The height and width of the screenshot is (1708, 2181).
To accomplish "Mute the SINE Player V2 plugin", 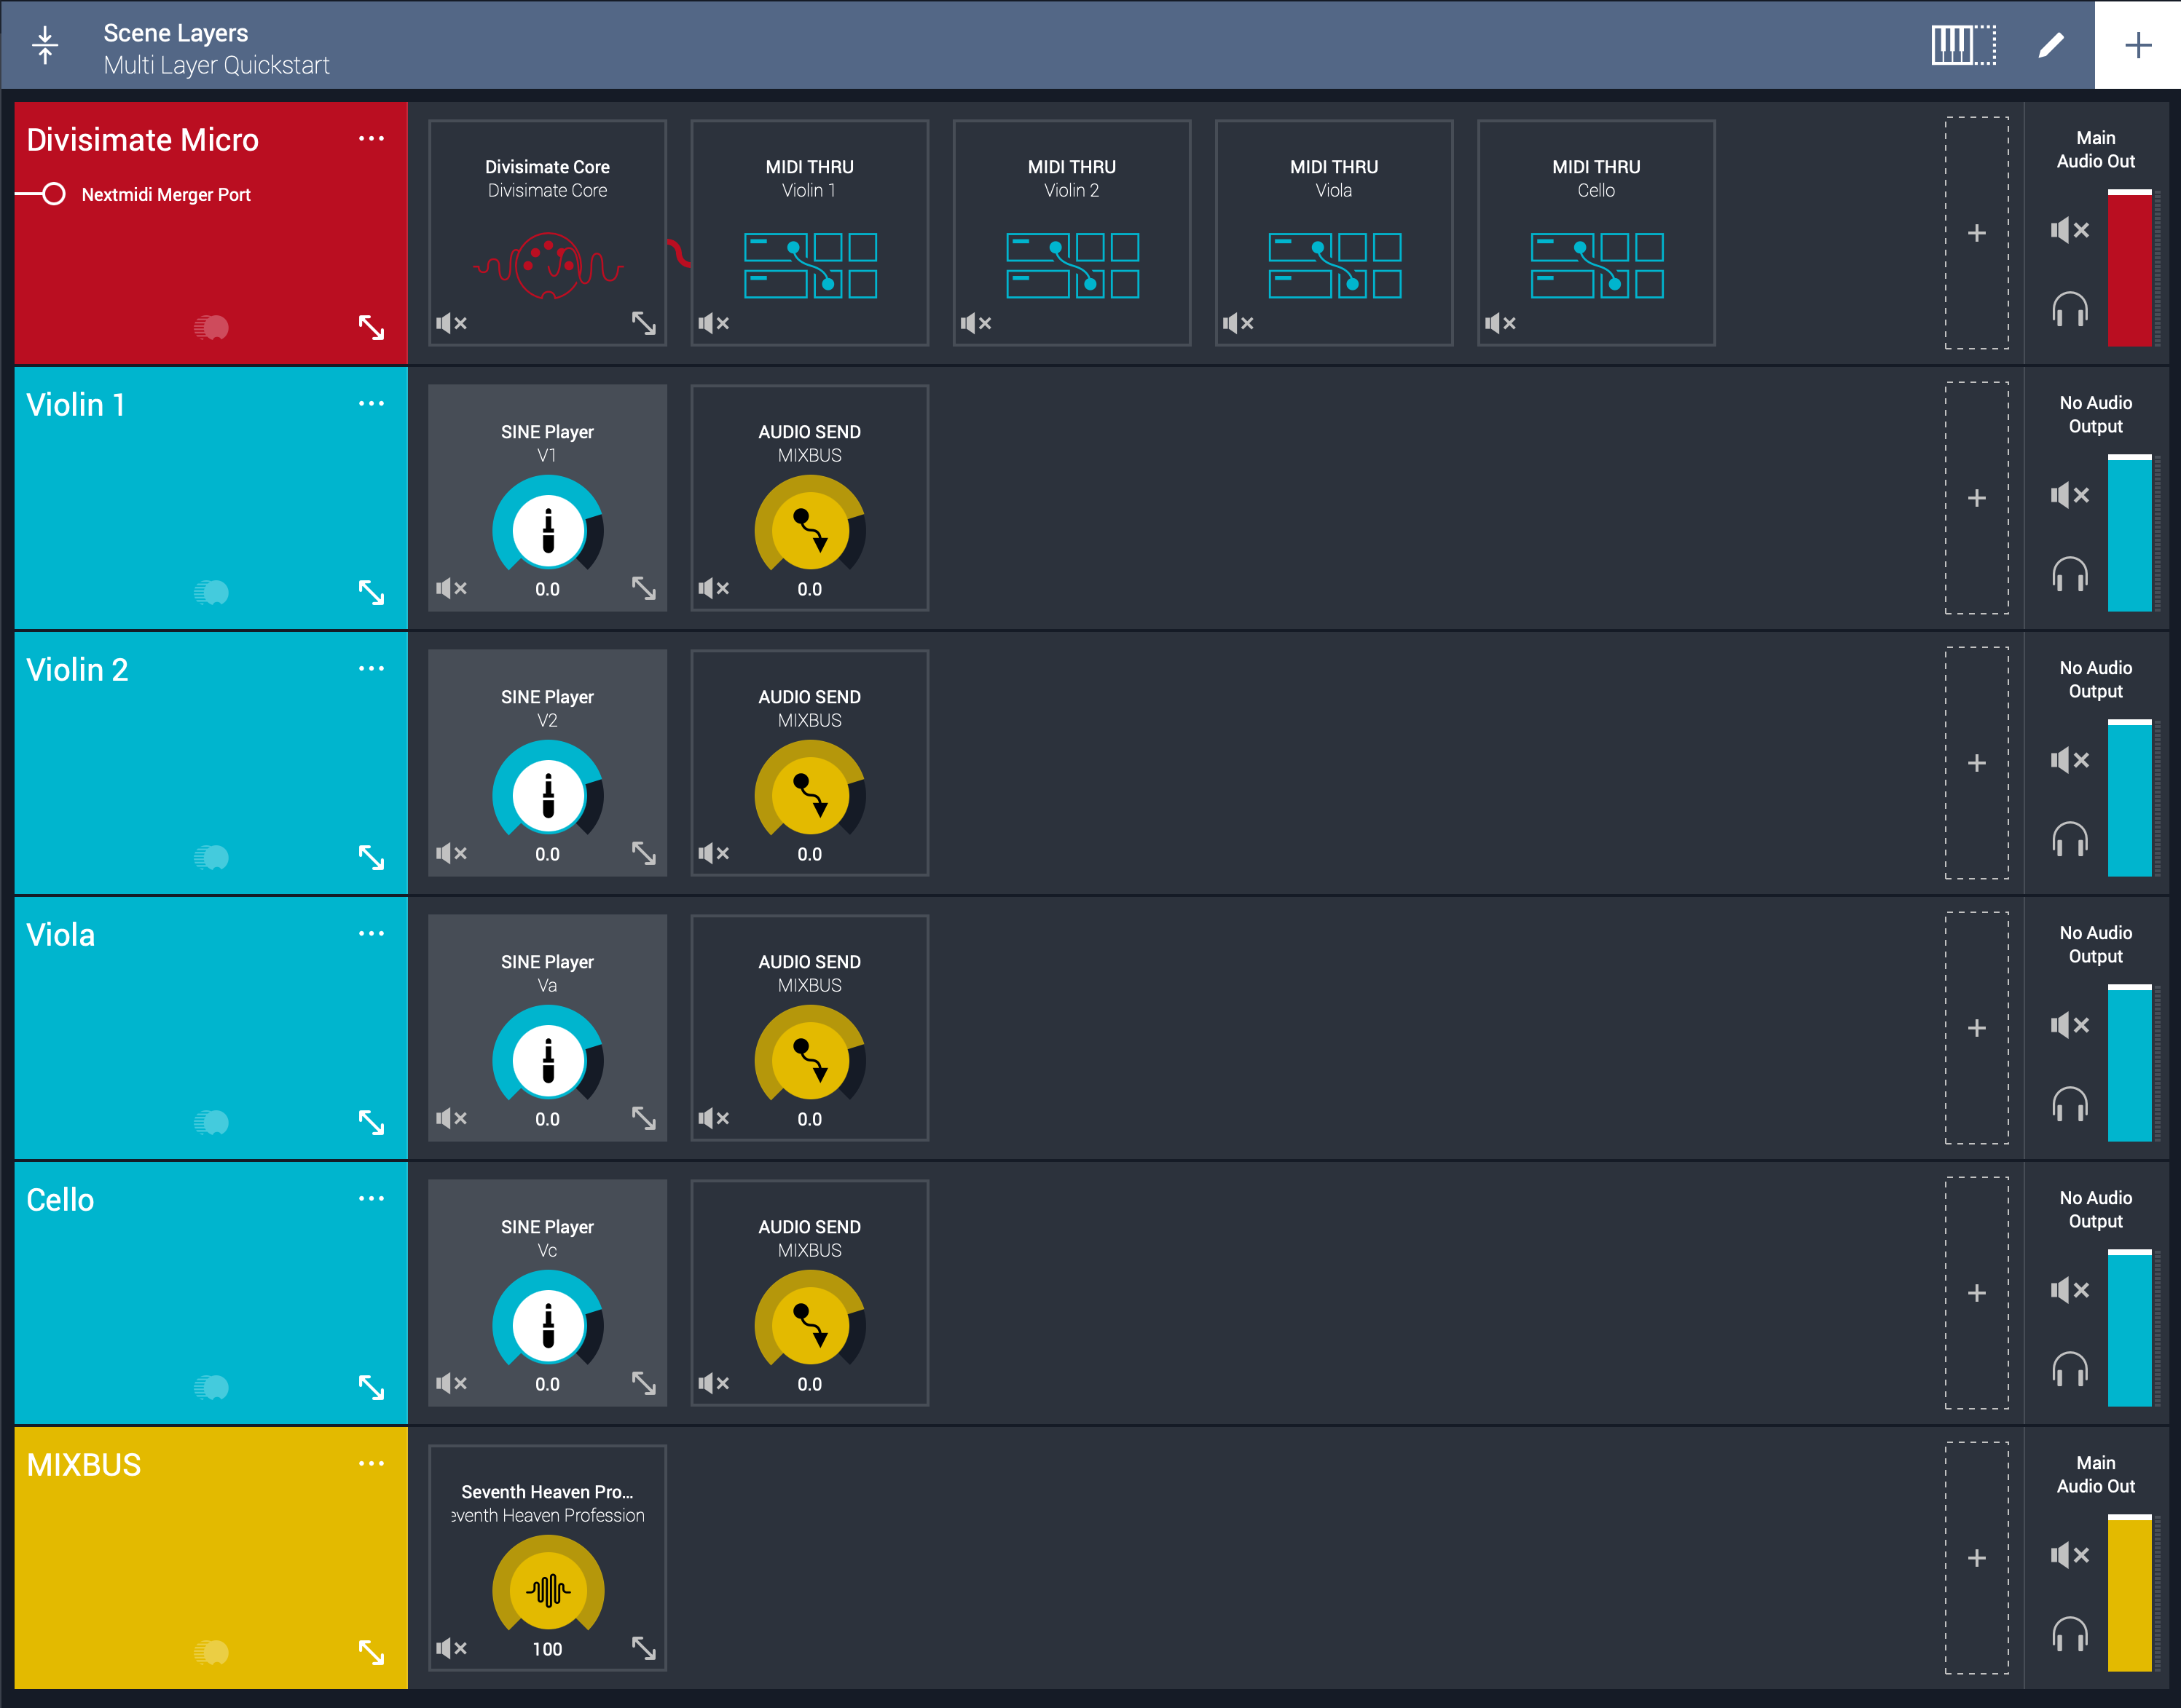I will 451,853.
